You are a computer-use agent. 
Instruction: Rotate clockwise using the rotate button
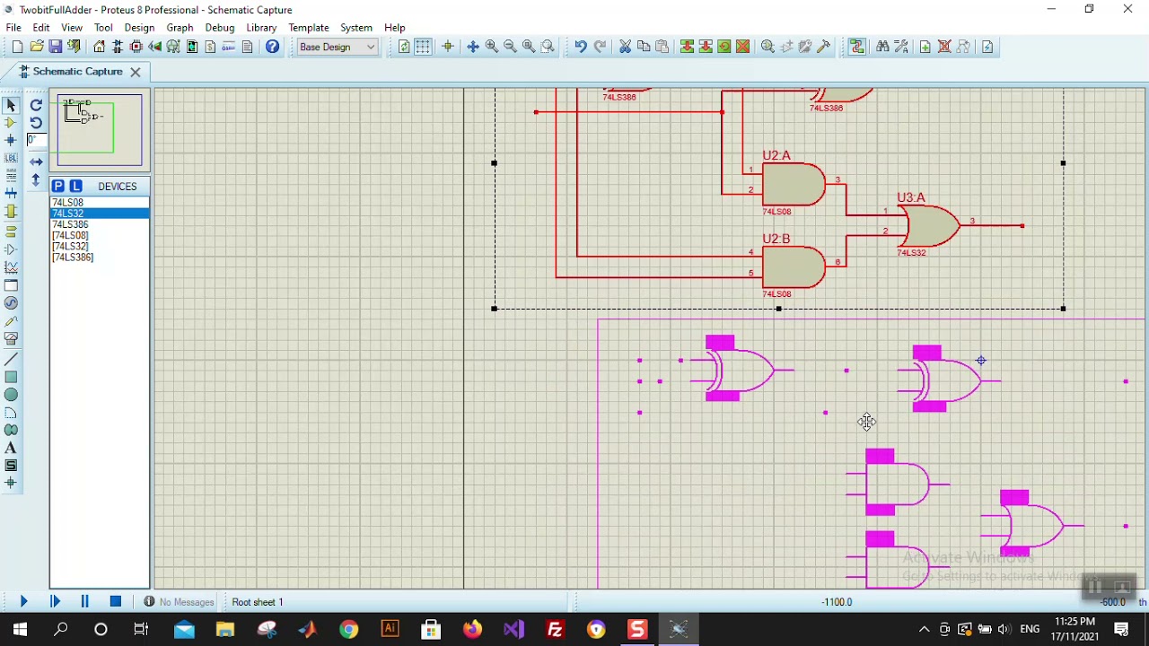coord(36,105)
